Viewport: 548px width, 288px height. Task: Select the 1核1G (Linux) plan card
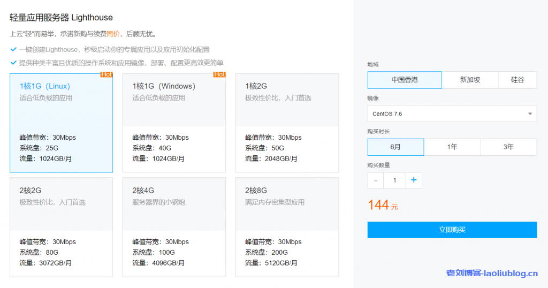pyautogui.click(x=61, y=123)
